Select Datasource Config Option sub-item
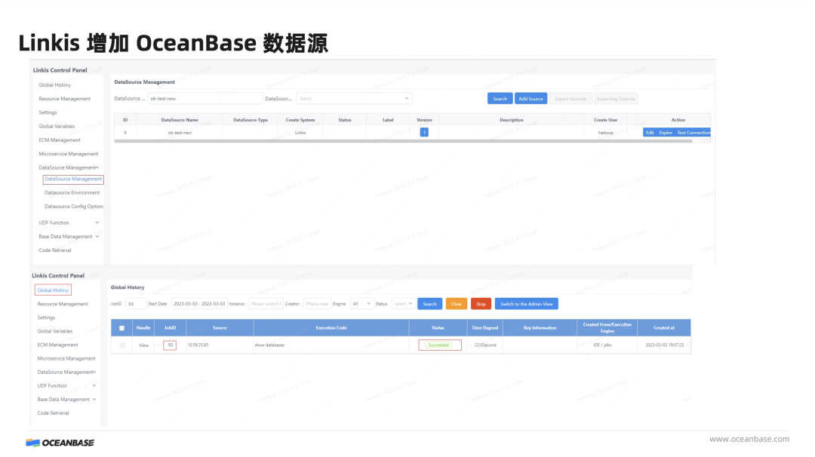This screenshot has height=457, width=815. [74, 206]
